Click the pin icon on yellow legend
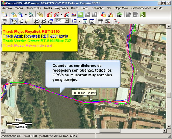 (40, 27)
